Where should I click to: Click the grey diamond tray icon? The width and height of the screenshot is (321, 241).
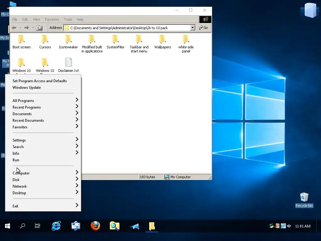(289, 226)
